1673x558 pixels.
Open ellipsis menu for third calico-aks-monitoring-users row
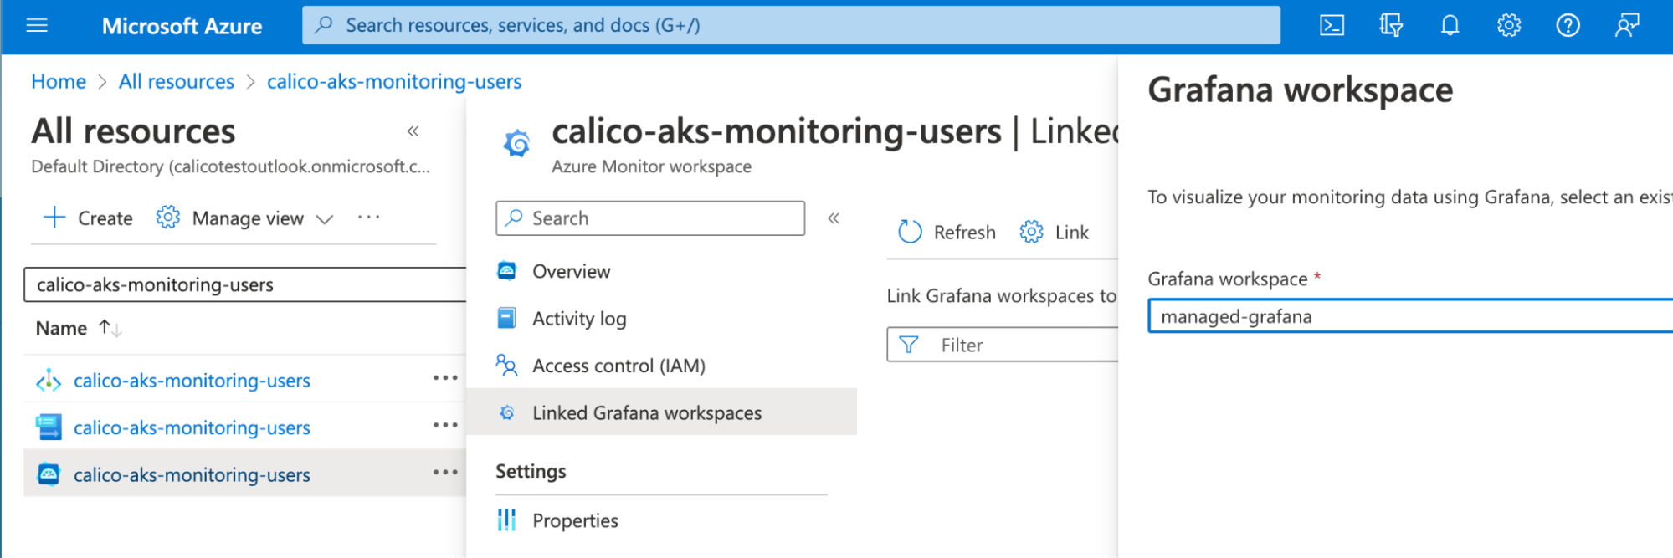(x=445, y=472)
